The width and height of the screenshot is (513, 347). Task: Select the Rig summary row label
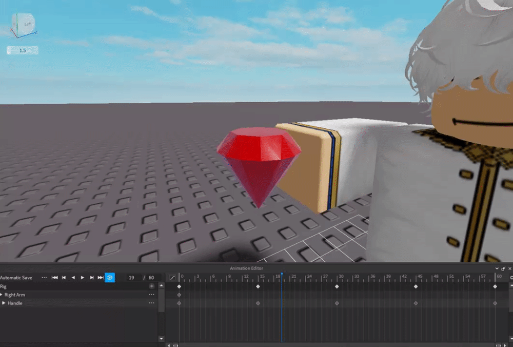[3, 286]
